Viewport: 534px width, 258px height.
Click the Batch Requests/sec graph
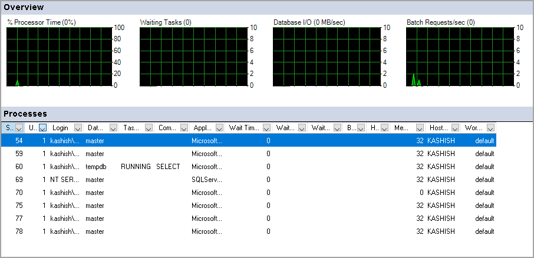tap(459, 57)
